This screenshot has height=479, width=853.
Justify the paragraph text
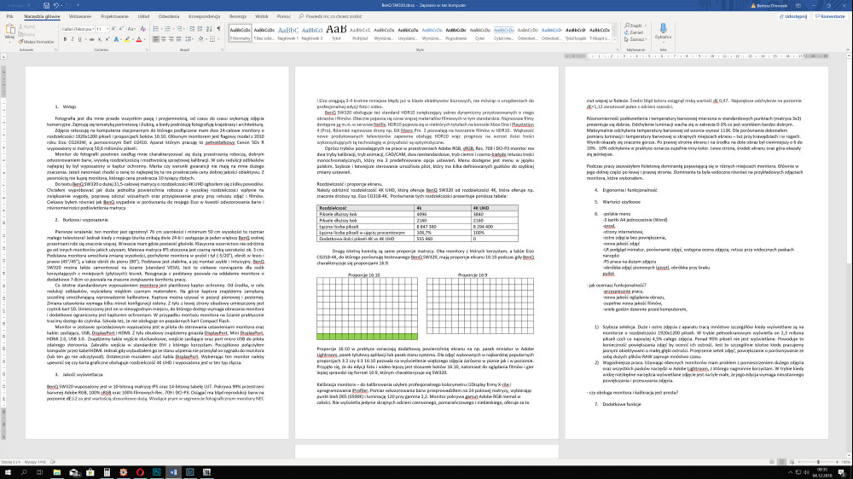point(178,39)
